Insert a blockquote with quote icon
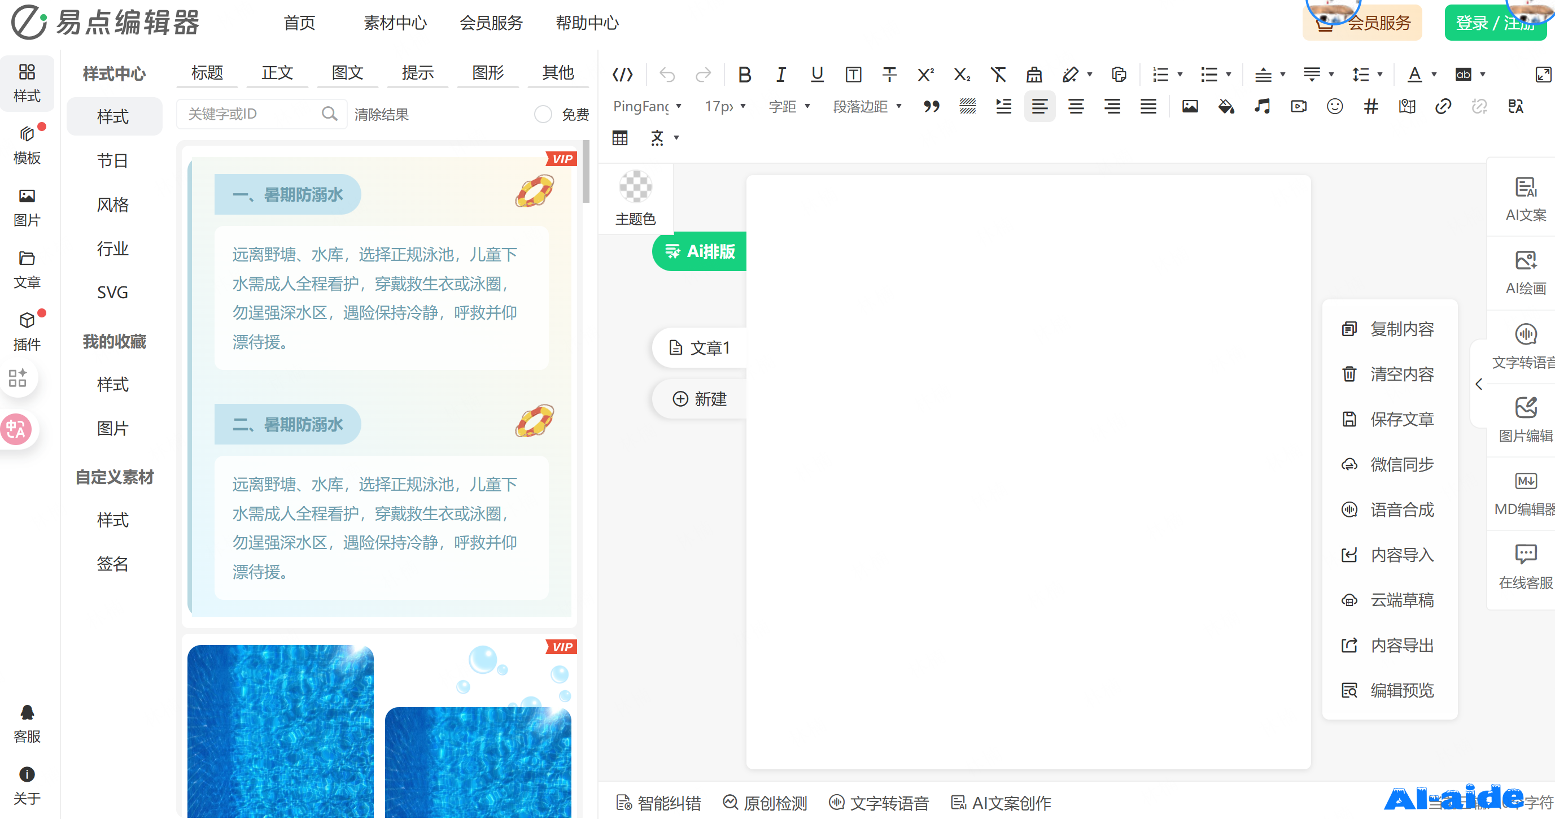Image resolution: width=1555 pixels, height=819 pixels. (931, 107)
